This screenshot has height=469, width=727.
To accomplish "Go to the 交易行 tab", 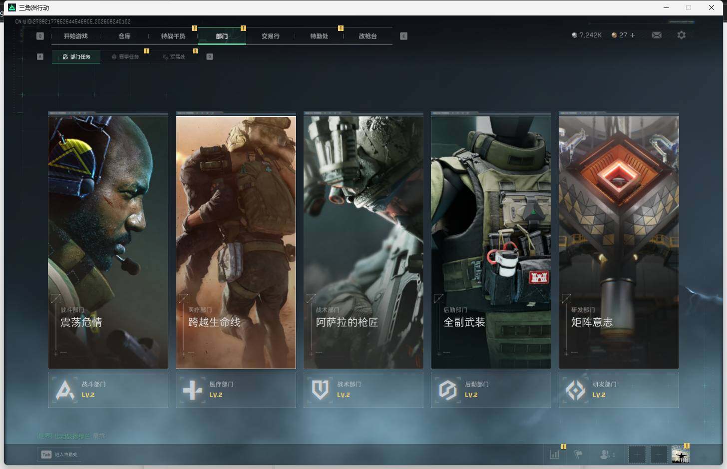I will 270,36.
